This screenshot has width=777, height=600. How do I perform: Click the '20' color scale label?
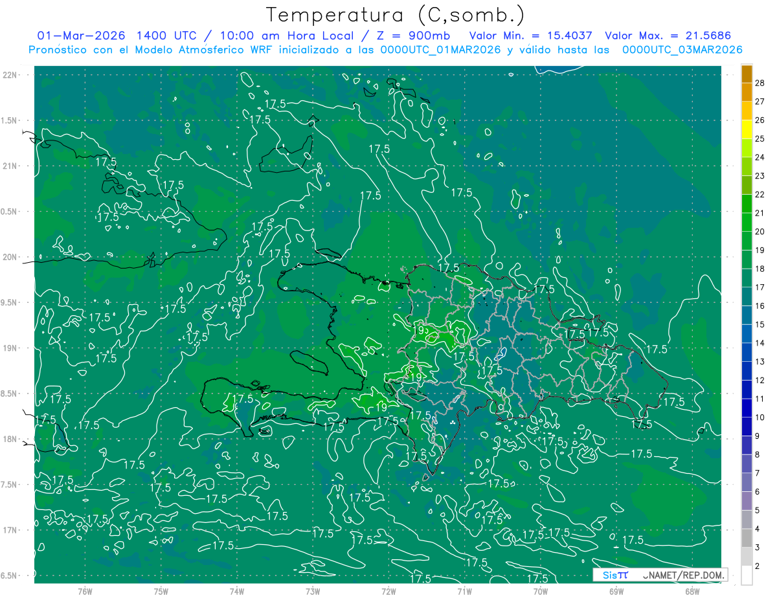tap(760, 232)
